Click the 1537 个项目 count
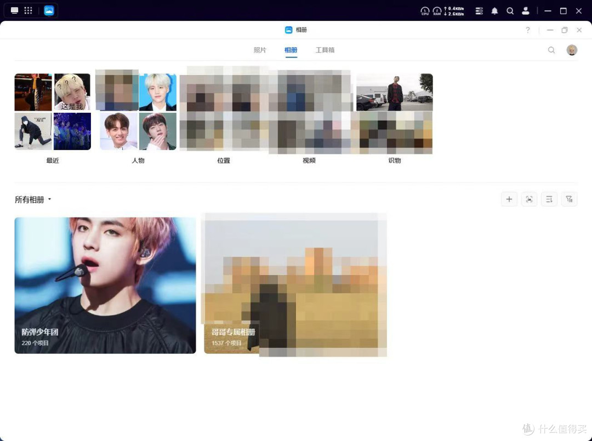The image size is (592, 441). point(226,343)
